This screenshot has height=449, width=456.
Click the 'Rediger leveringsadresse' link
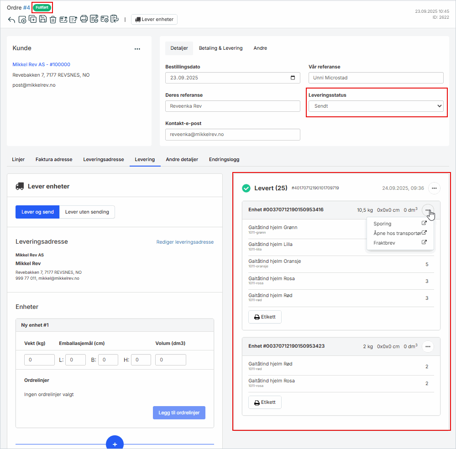coord(185,242)
